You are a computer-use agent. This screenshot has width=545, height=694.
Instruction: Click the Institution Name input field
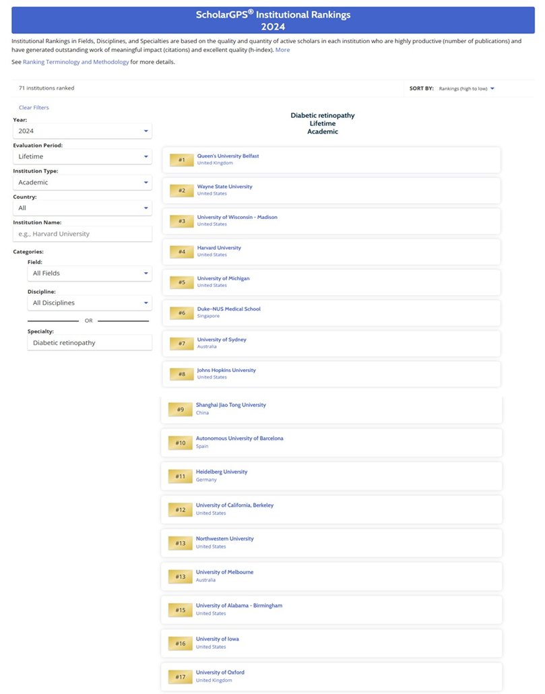(82, 234)
